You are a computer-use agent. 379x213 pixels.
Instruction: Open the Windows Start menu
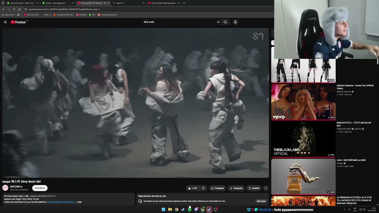(x=163, y=209)
